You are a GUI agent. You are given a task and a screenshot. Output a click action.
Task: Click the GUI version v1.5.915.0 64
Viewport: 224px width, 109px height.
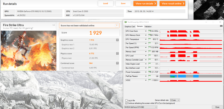coord(98,15)
